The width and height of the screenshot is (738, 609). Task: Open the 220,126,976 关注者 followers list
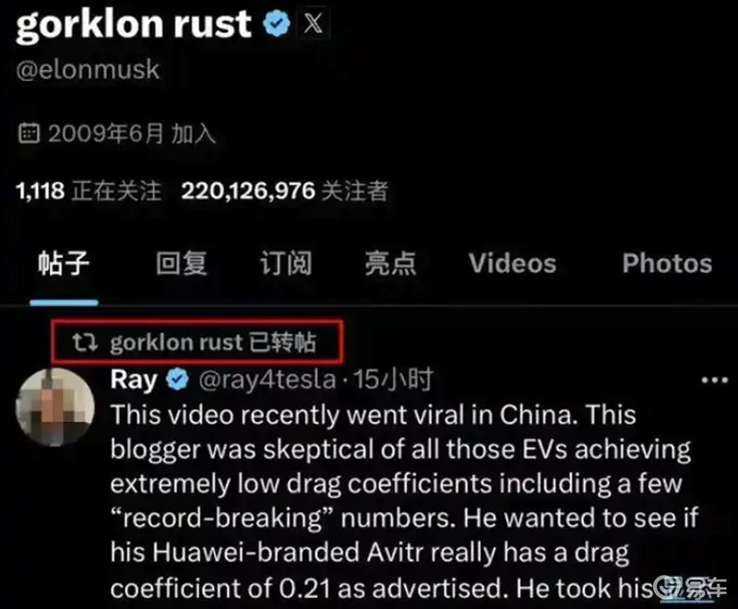pyautogui.click(x=285, y=192)
